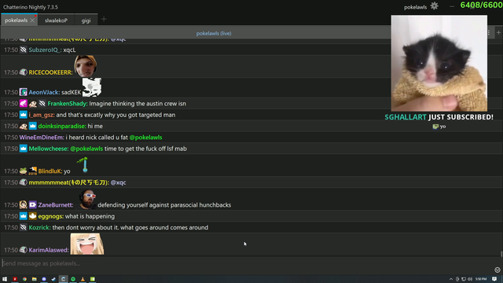Image resolution: width=503 pixels, height=283 pixels.
Task: Launch VLC media player from taskbar
Action: 83,279
